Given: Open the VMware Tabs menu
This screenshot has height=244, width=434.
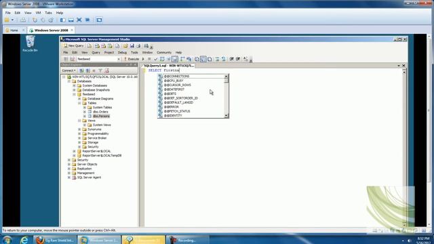Looking at the screenshot, I should pyautogui.click(x=48, y=13).
